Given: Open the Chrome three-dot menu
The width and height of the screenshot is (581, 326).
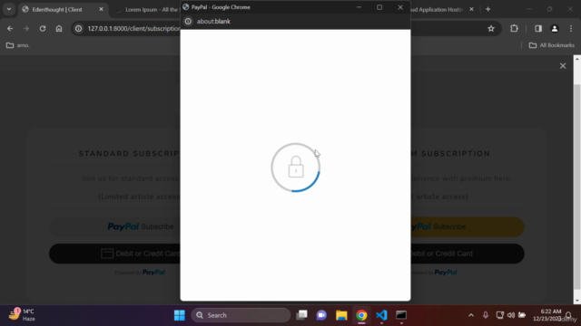Looking at the screenshot, I should 571,28.
